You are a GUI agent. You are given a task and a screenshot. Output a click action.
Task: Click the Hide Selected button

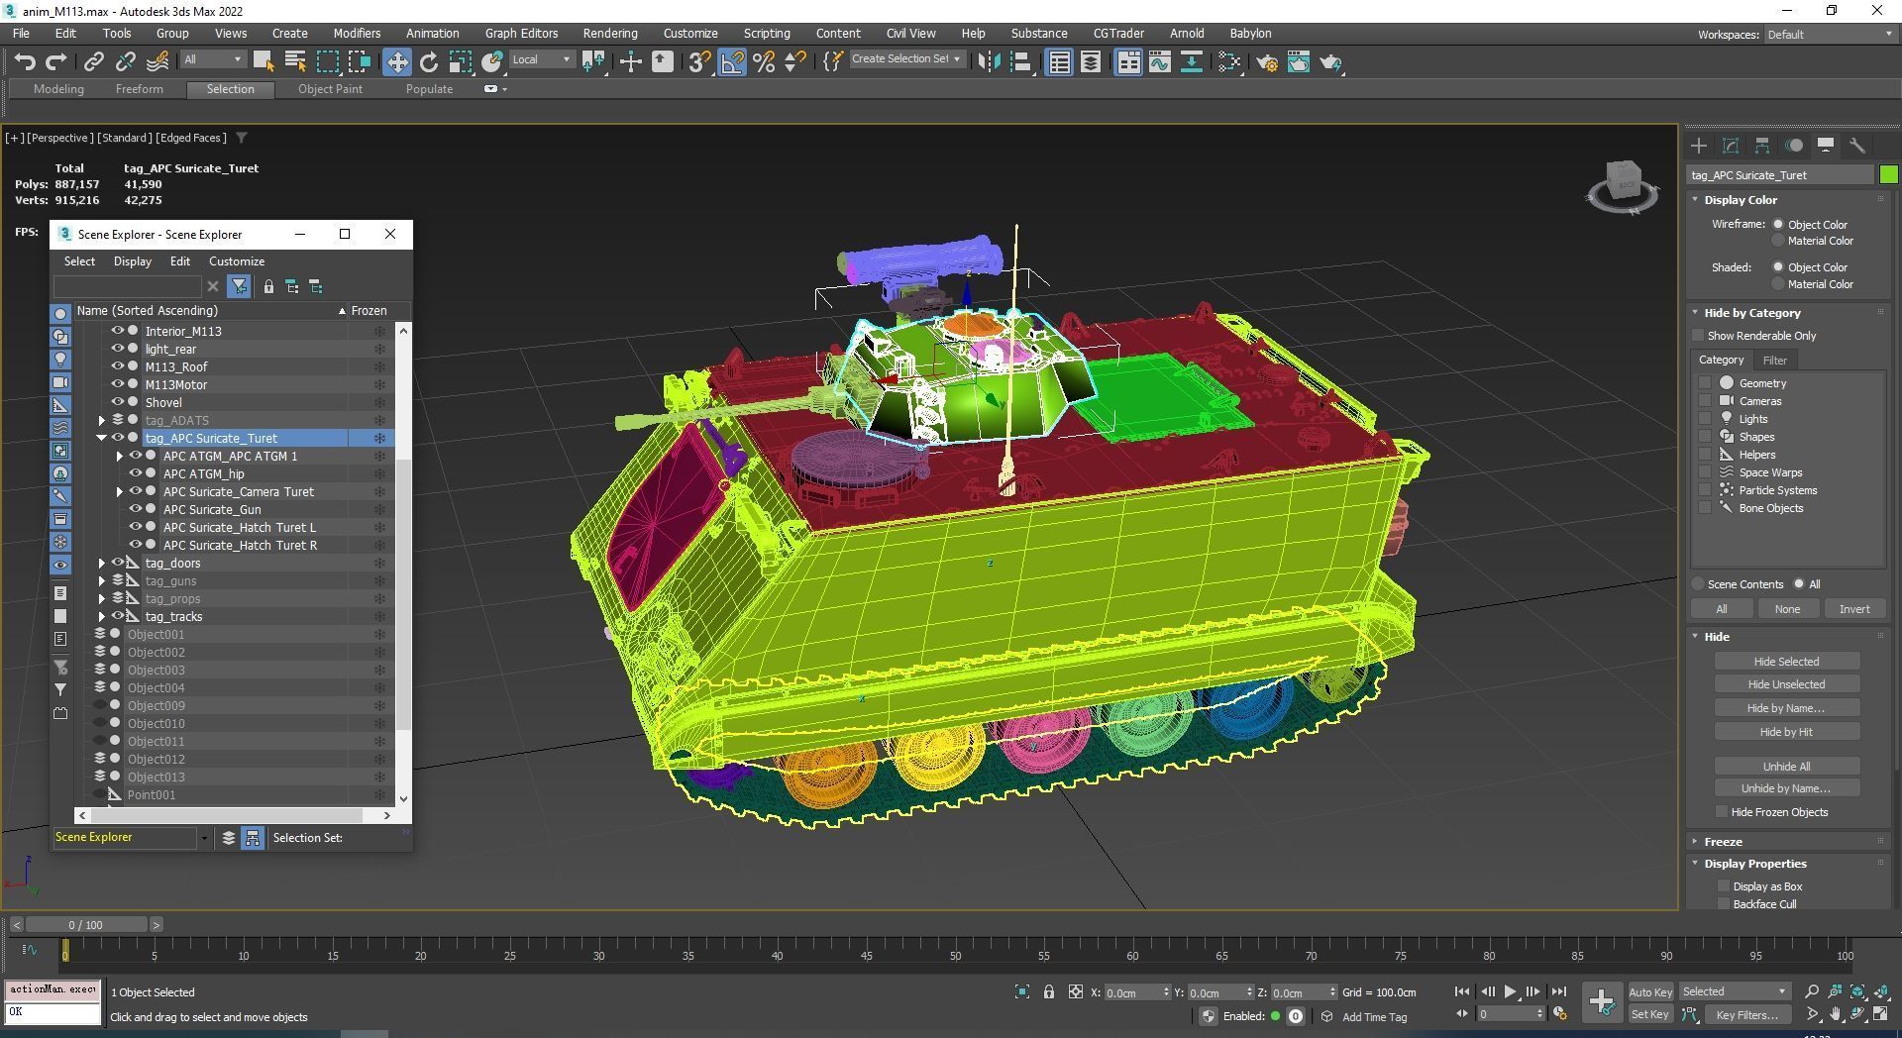(1786, 662)
